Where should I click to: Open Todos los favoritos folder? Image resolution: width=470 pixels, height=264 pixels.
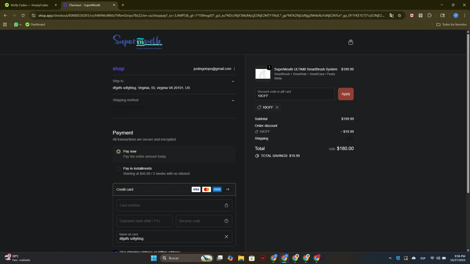pyautogui.click(x=452, y=24)
